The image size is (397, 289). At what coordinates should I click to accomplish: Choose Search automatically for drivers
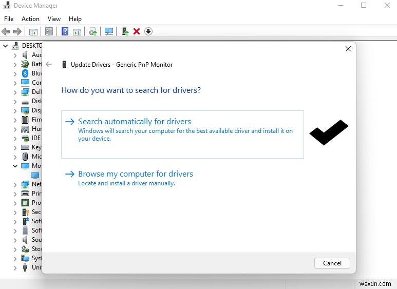click(182, 134)
